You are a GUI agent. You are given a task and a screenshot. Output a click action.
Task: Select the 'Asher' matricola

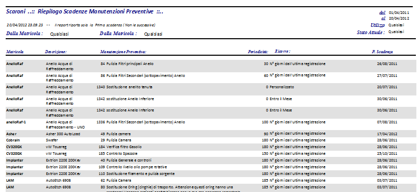[x=11, y=134]
